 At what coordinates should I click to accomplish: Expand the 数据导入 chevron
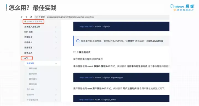(56, 42)
